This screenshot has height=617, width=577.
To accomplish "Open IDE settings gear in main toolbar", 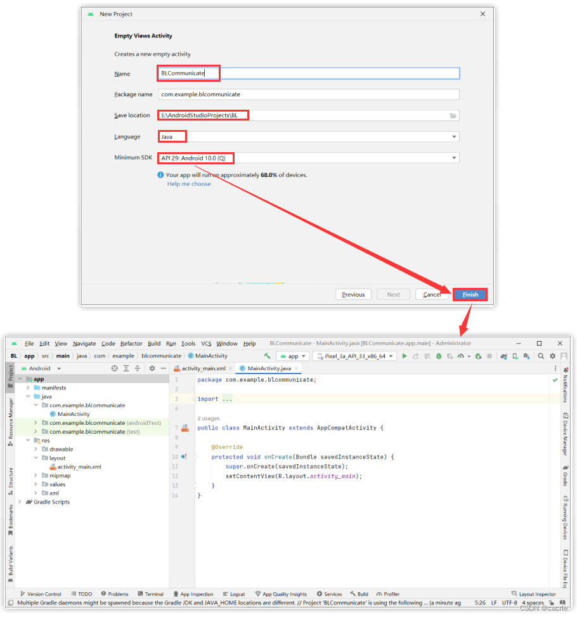I will coord(553,356).
